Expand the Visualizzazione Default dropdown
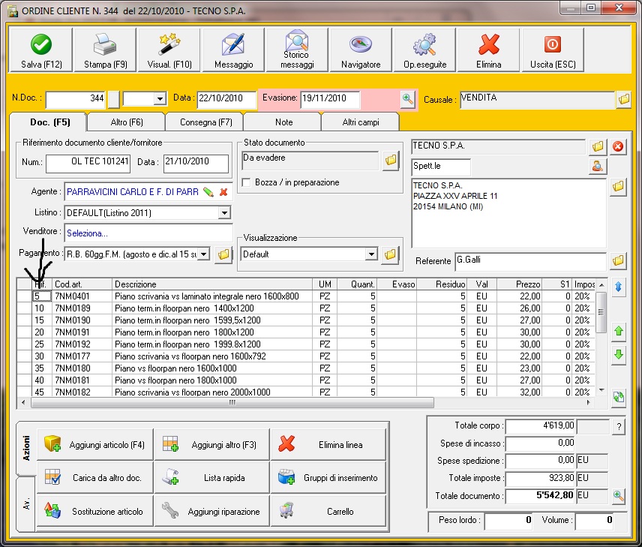The height and width of the screenshot is (547, 642). pos(370,254)
